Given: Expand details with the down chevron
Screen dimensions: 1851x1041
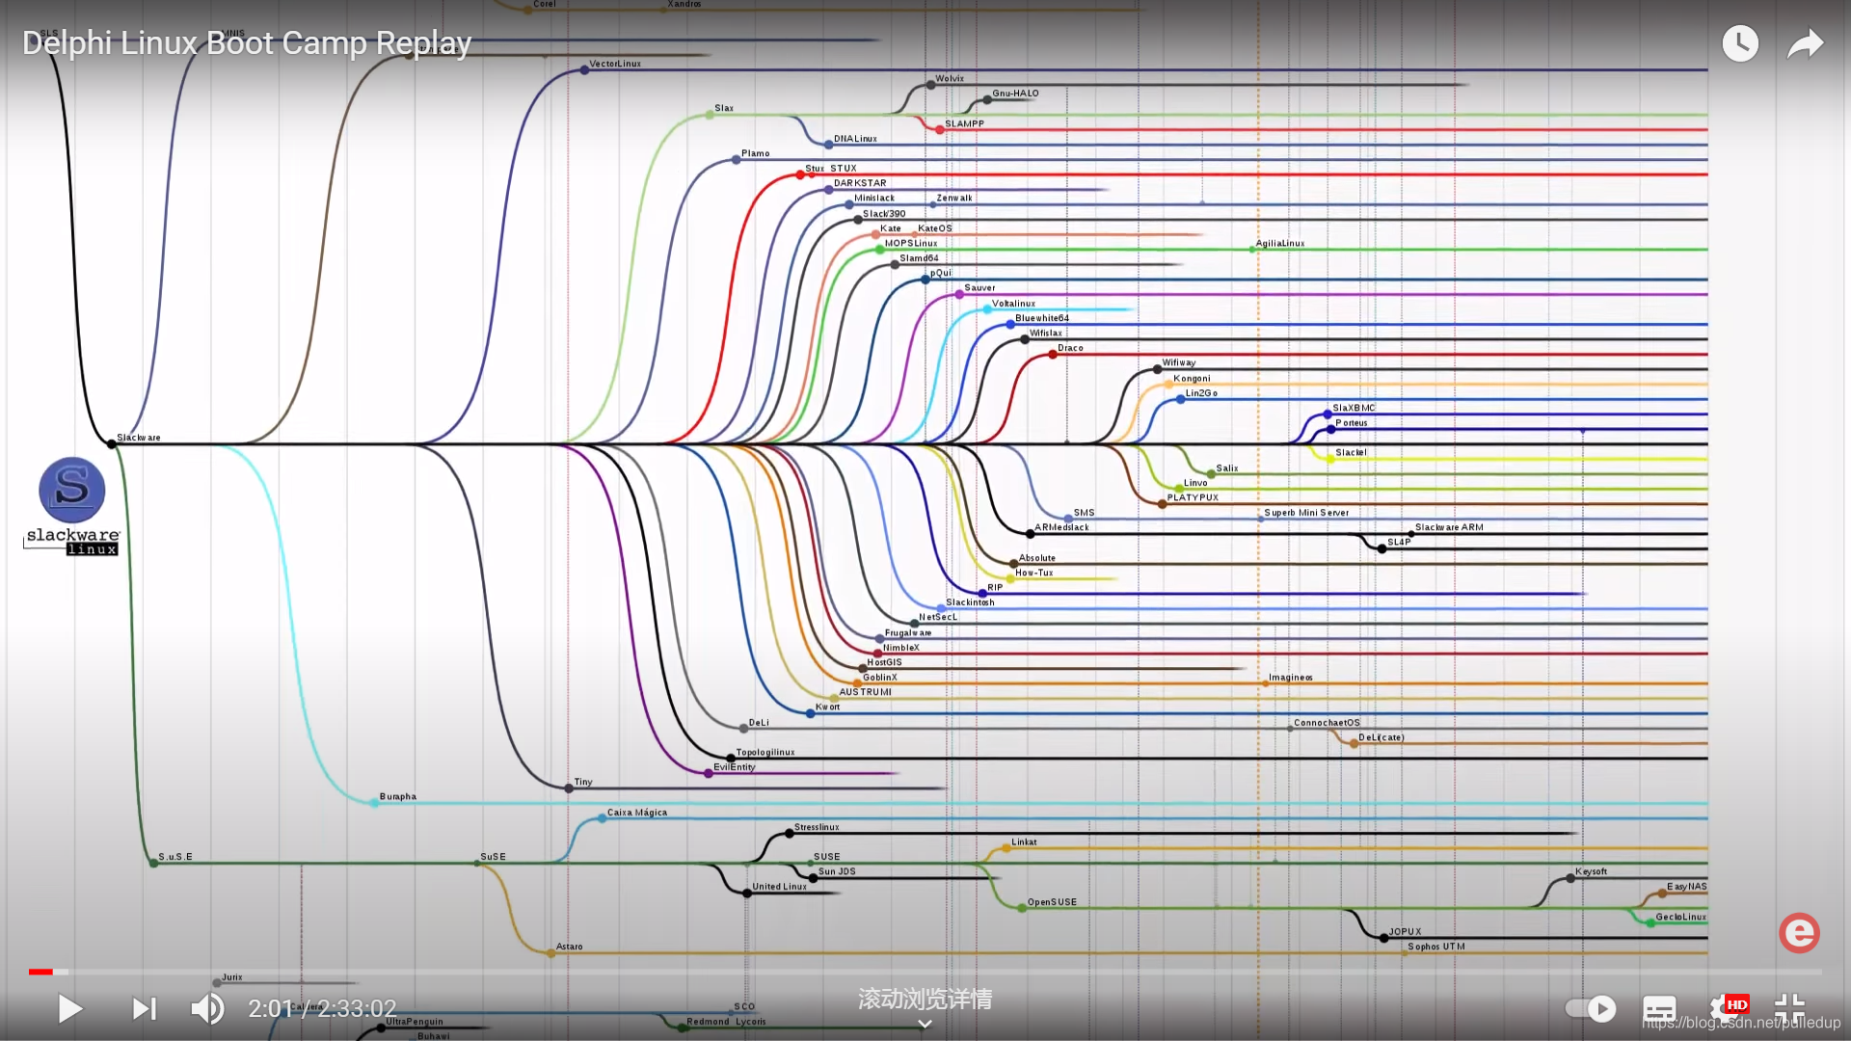Looking at the screenshot, I should pyautogui.click(x=925, y=1024).
